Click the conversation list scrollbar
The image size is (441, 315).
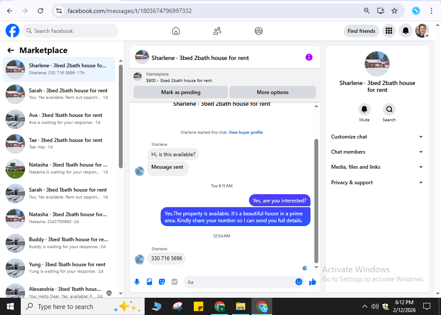121,117
